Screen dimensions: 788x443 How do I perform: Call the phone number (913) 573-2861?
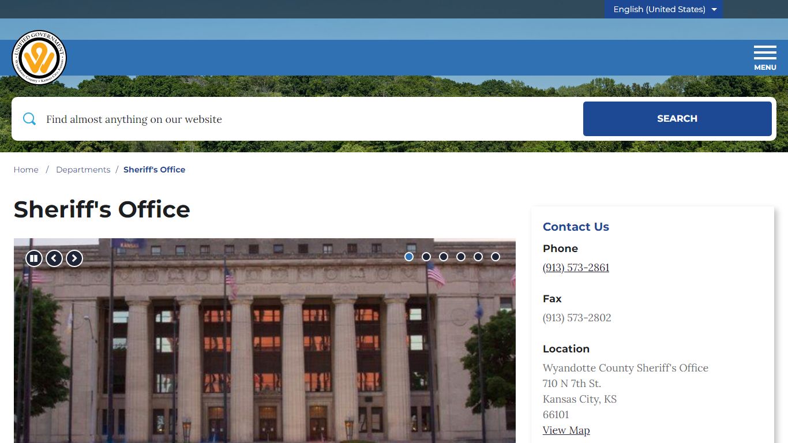576,268
